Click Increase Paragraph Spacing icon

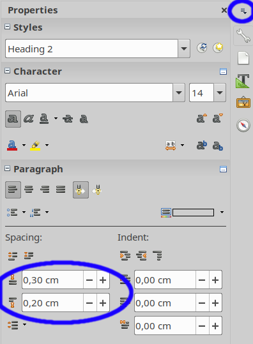13,255
